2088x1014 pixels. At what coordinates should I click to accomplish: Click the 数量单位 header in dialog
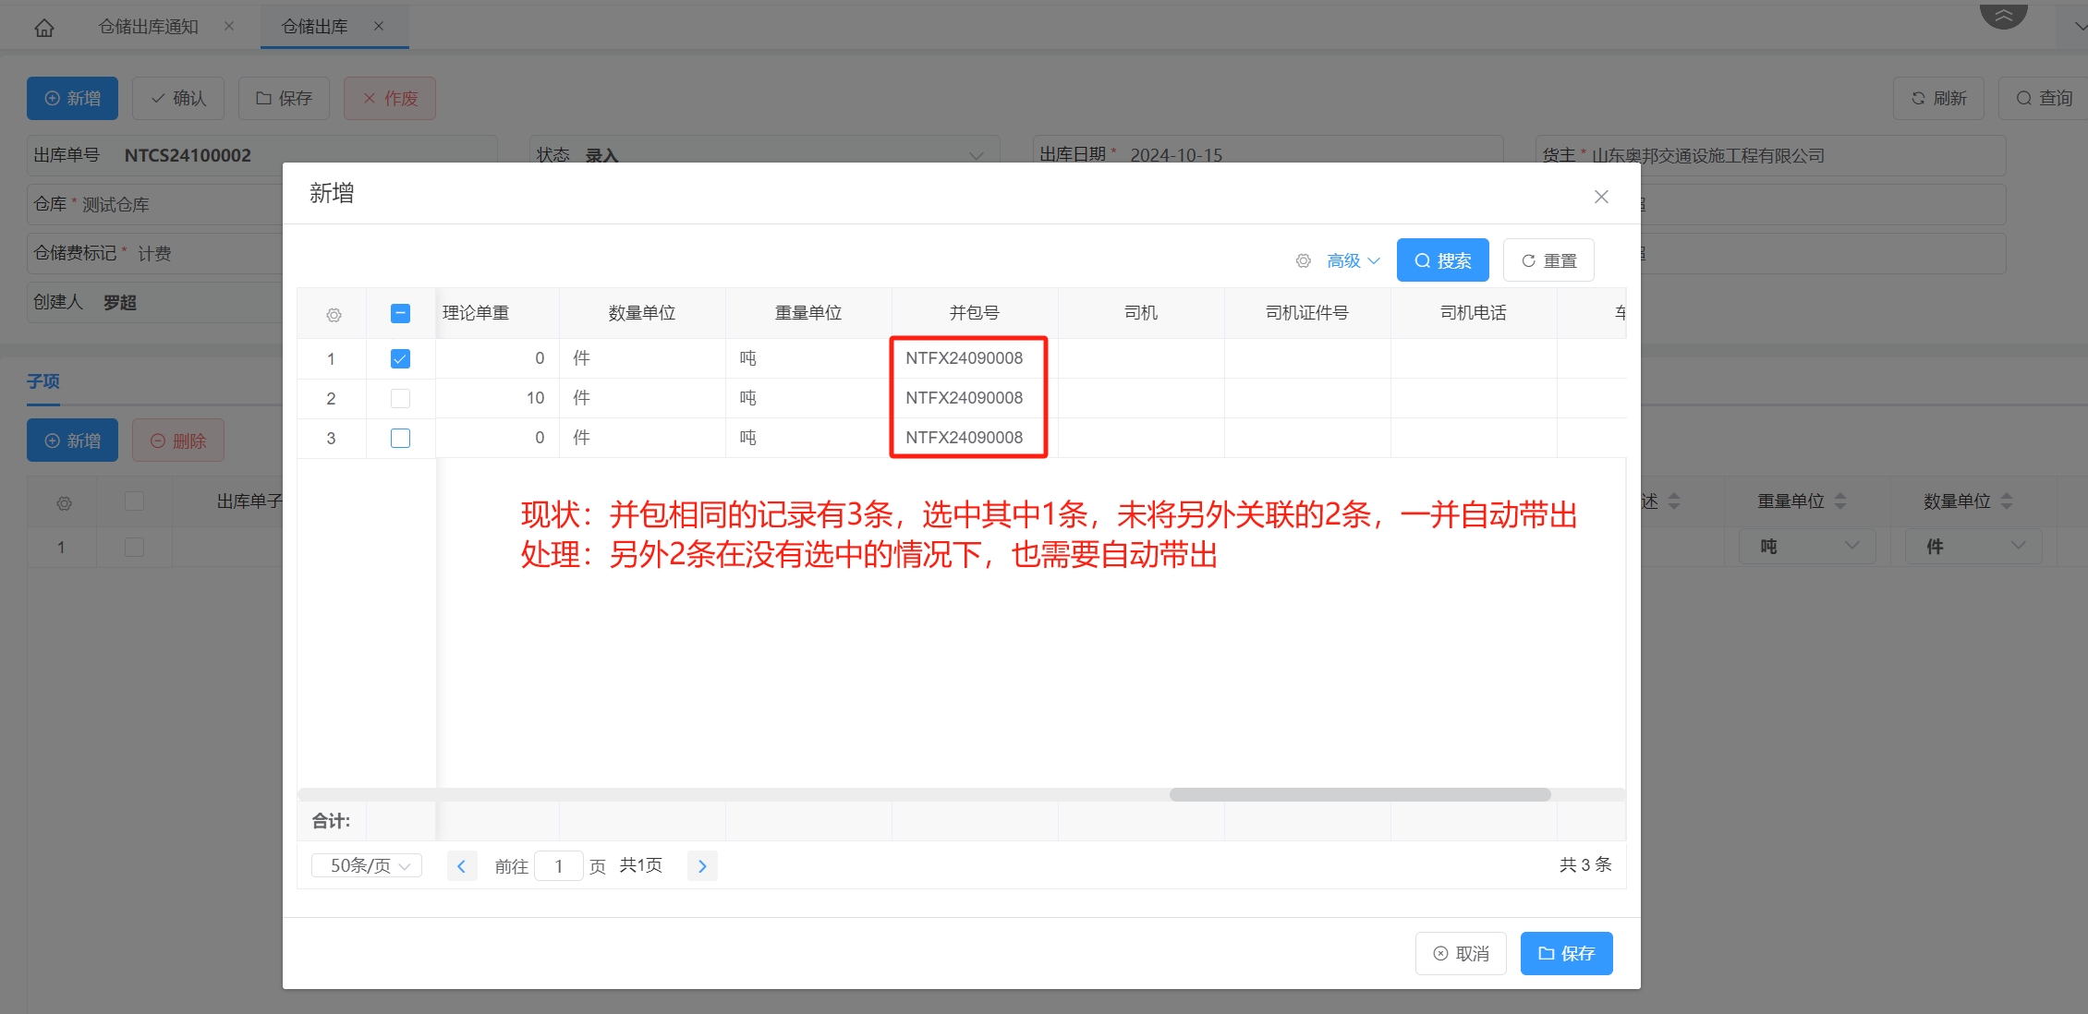(642, 313)
